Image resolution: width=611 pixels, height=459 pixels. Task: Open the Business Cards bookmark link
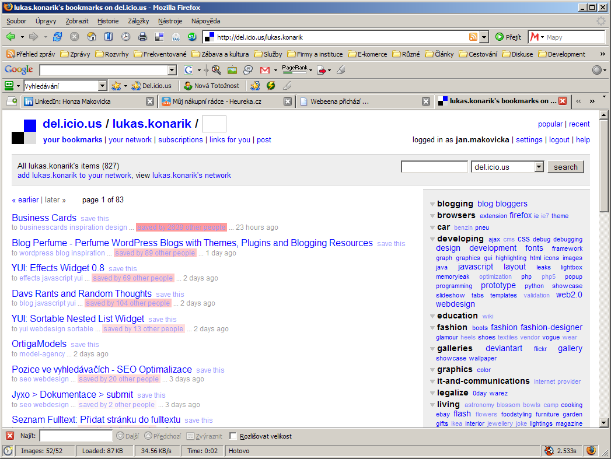pyautogui.click(x=44, y=218)
